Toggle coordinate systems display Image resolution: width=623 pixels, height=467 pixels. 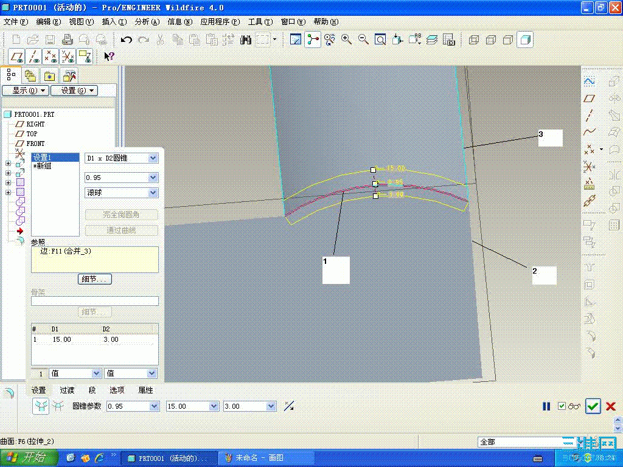pos(68,57)
